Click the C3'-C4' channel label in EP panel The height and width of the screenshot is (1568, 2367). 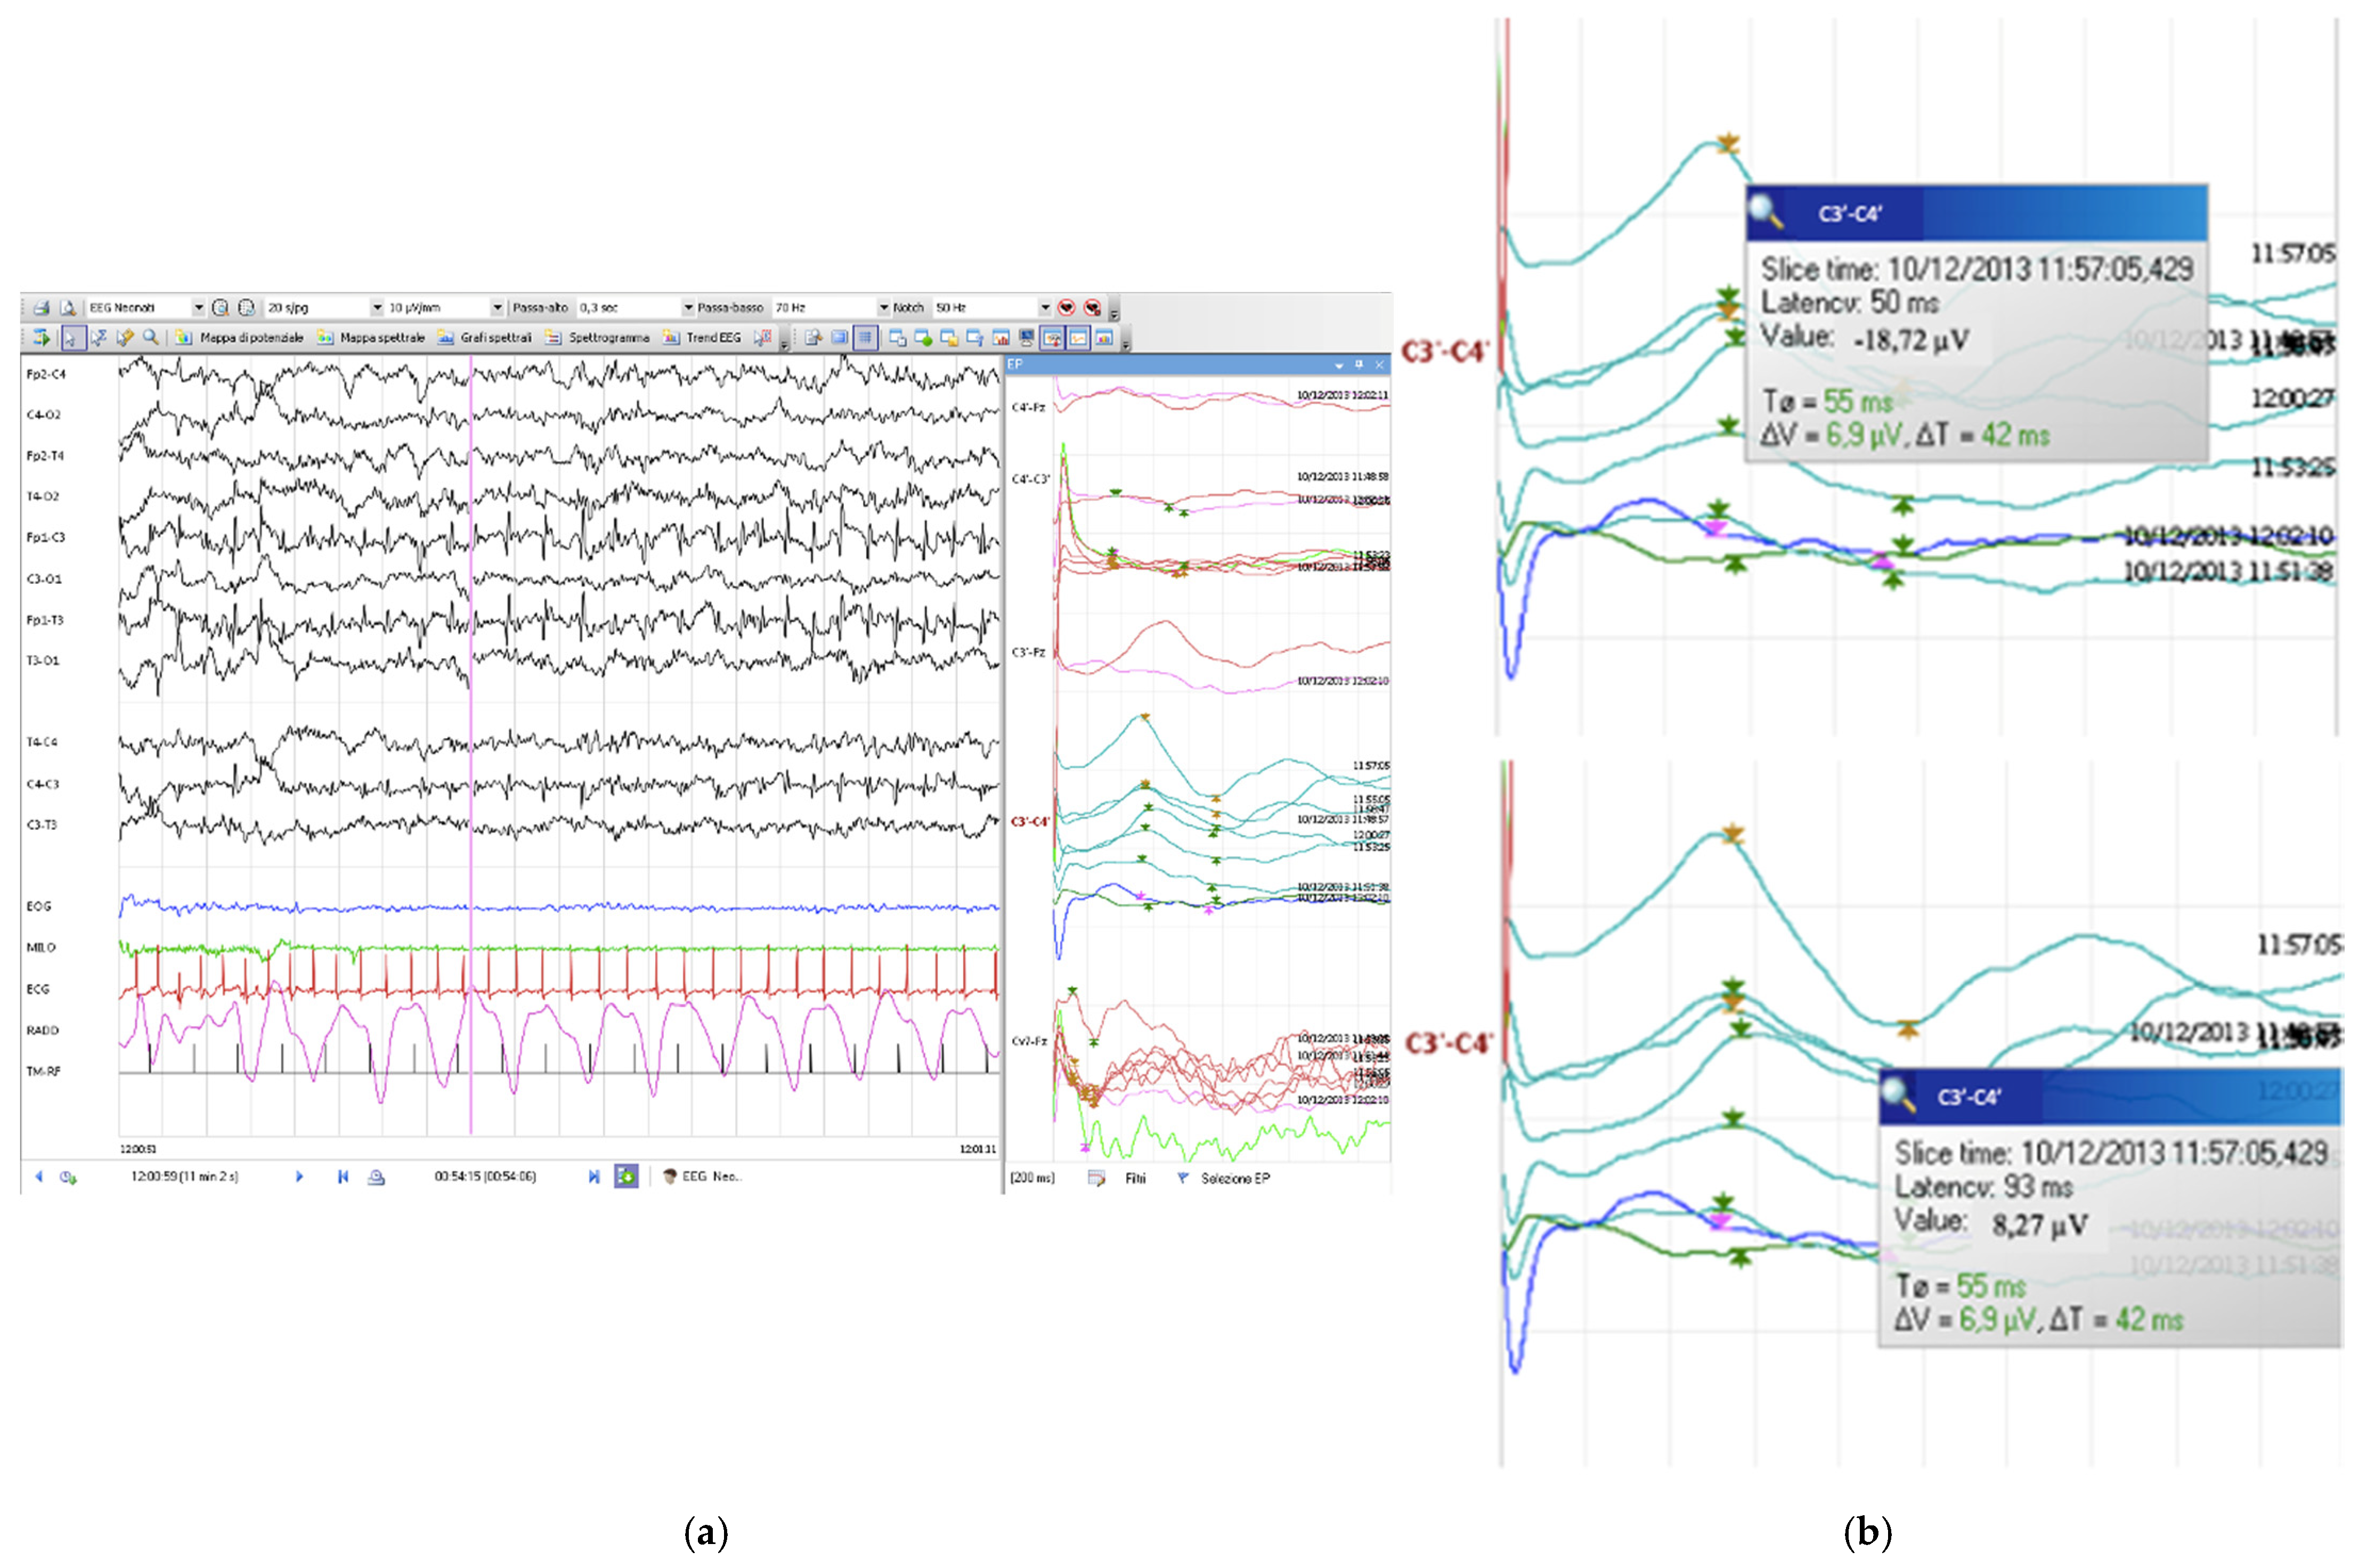point(1029,822)
